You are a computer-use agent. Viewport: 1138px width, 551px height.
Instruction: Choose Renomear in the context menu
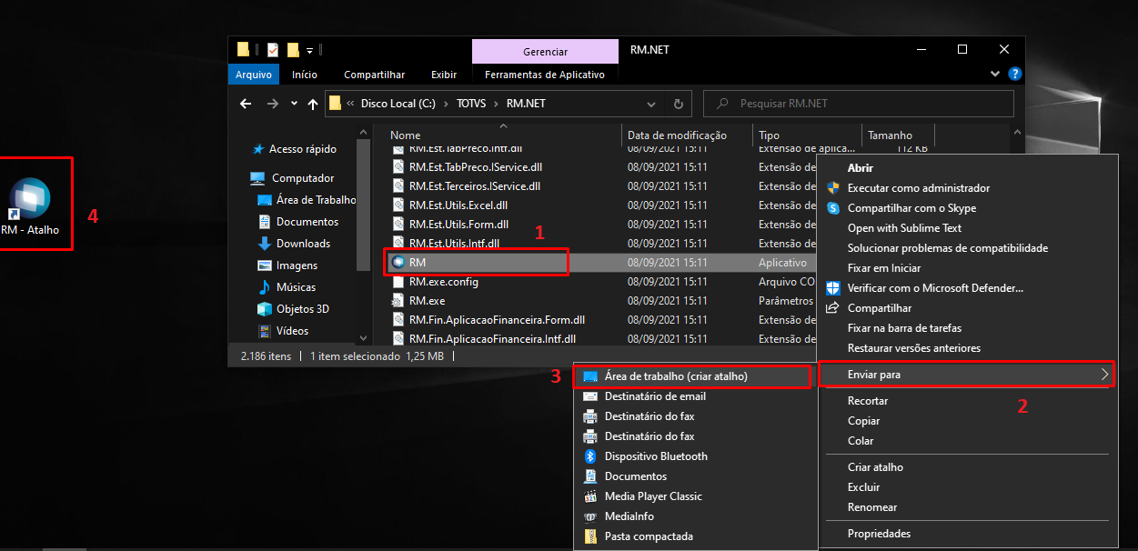pyautogui.click(x=872, y=507)
